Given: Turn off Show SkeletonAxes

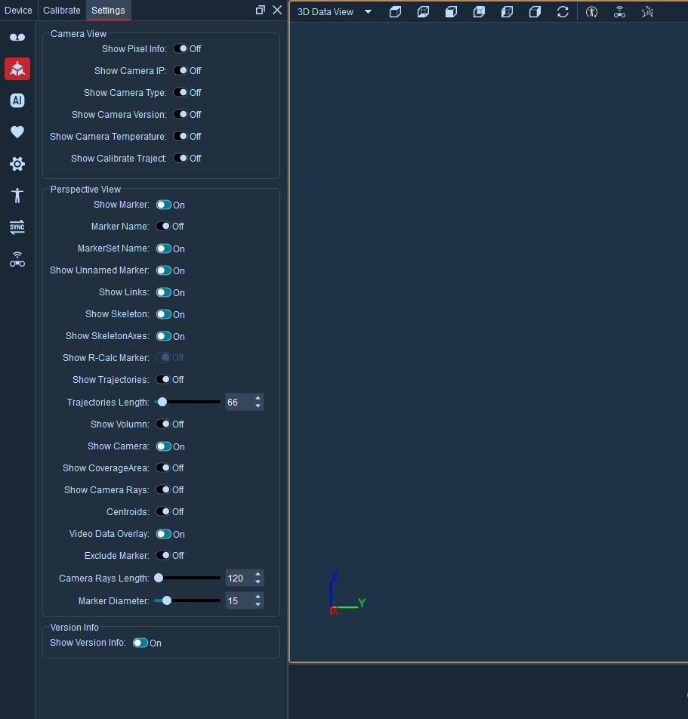Looking at the screenshot, I should [164, 336].
